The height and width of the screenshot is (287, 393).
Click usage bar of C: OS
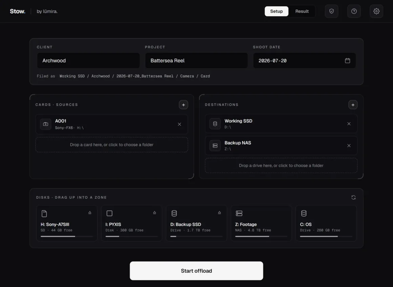point(326,236)
